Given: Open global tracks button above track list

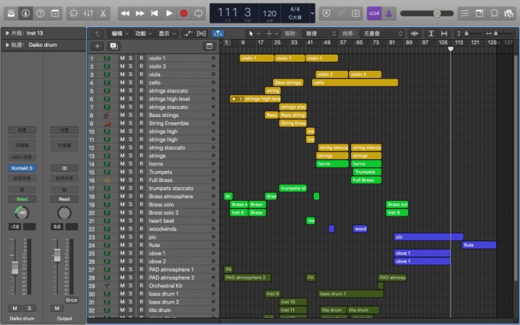Looking at the screenshot, I should (x=209, y=46).
